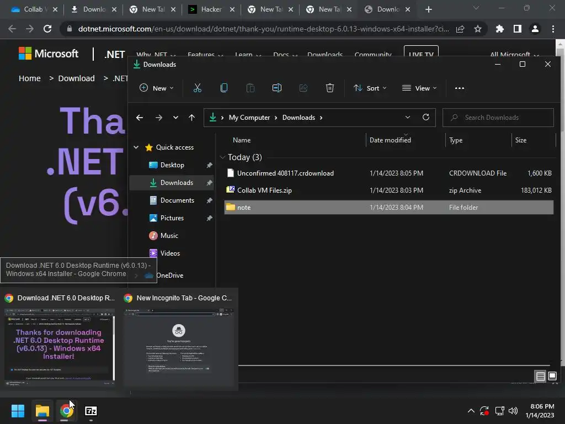
Task: Select Desktop in Quick access
Action: coord(171,165)
